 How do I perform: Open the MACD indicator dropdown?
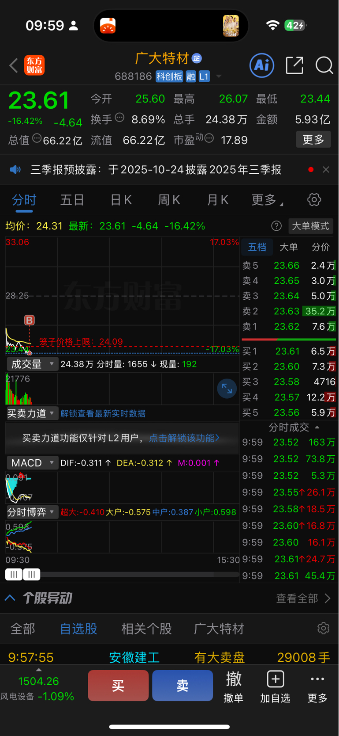pyautogui.click(x=33, y=463)
